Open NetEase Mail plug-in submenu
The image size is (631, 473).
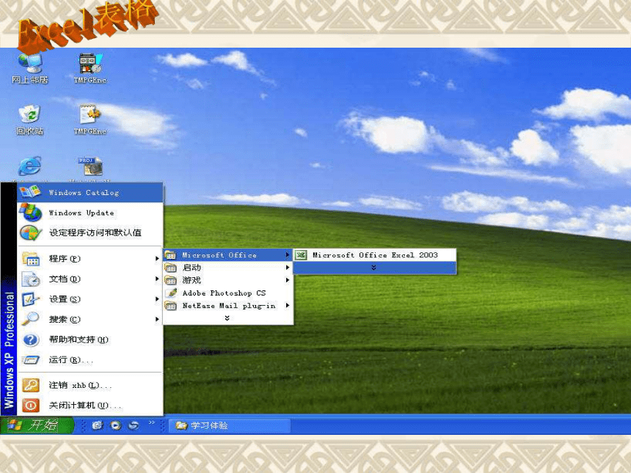click(x=227, y=306)
